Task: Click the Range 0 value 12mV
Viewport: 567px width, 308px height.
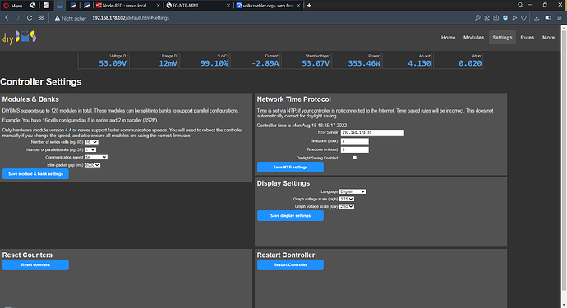Action: (x=168, y=63)
